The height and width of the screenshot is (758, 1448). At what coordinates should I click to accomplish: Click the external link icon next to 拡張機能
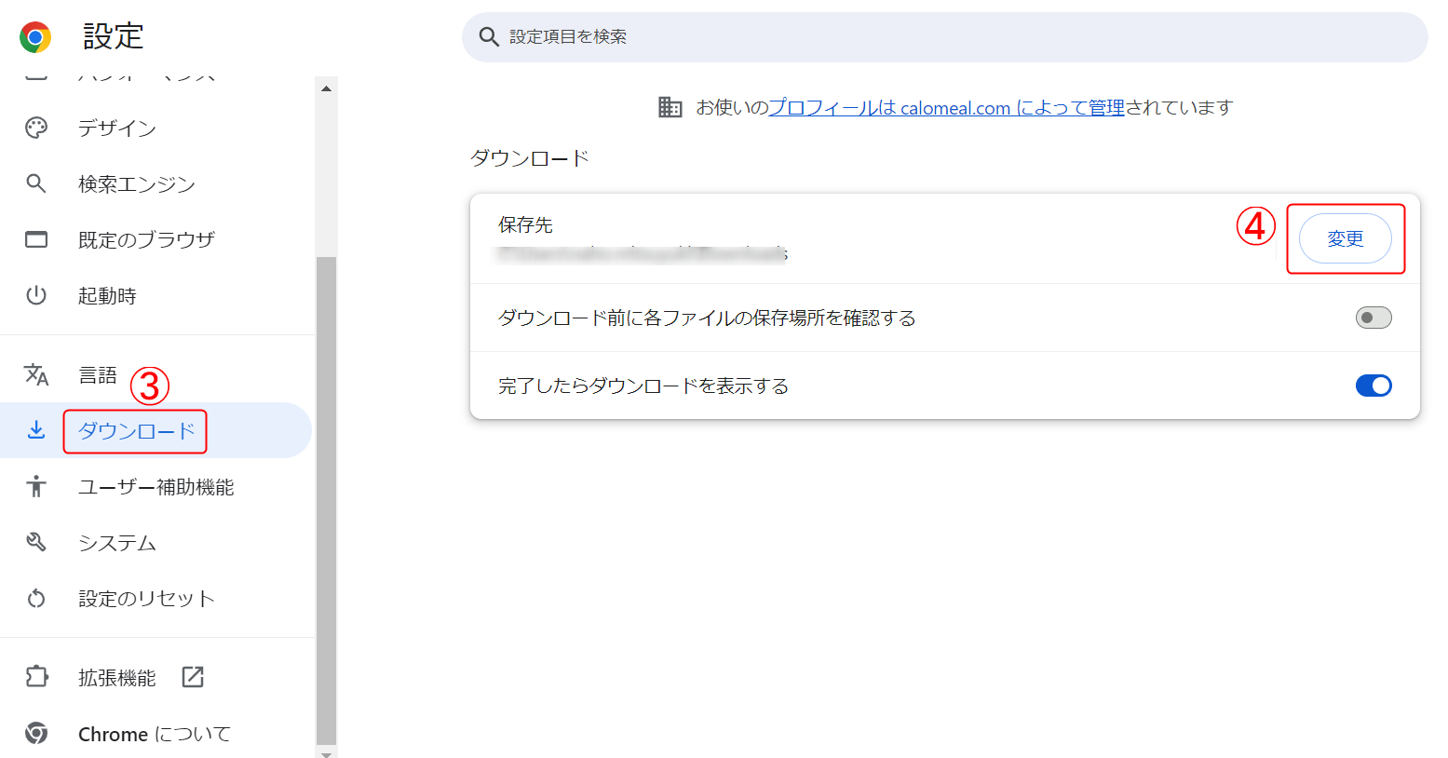click(193, 677)
